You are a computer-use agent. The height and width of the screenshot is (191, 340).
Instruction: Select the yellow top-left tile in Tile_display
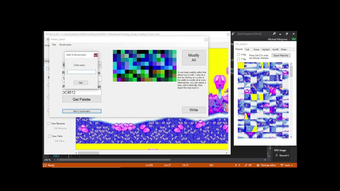tap(241, 66)
